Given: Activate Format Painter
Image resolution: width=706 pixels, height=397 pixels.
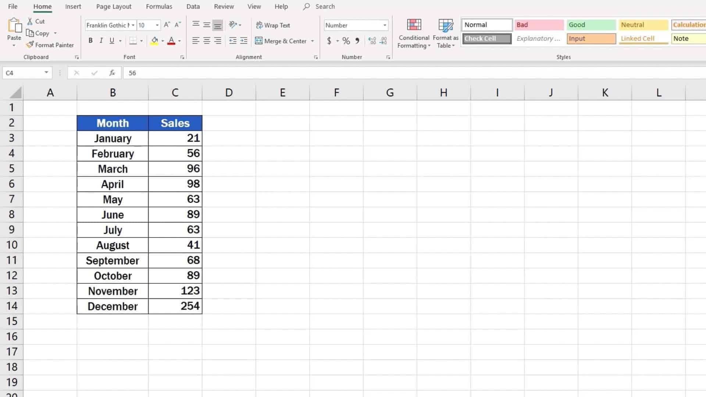Looking at the screenshot, I should tap(50, 44).
